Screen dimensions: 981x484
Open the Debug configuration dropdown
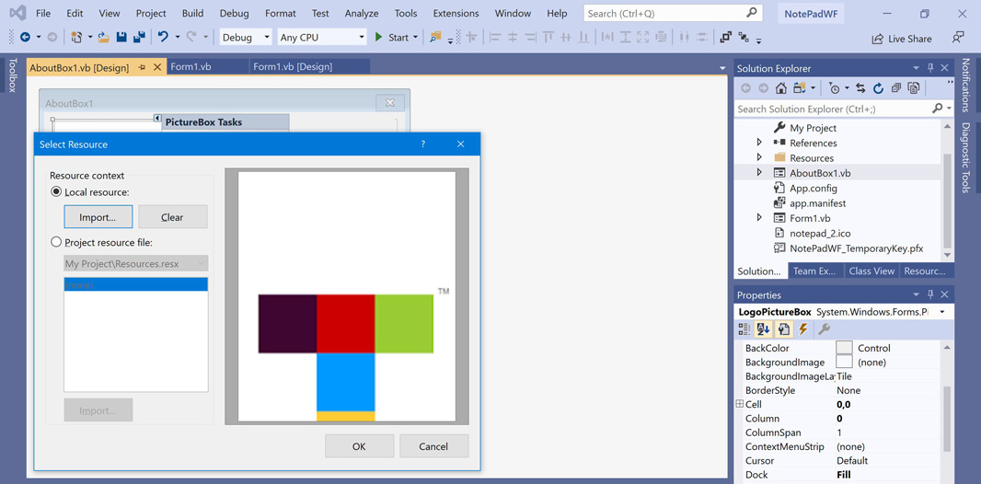click(246, 38)
